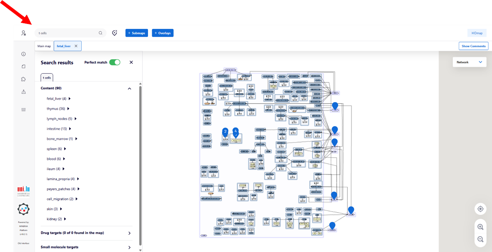Zoom out using the magnifier minus control
This screenshot has width=492, height=252.
(481, 239)
